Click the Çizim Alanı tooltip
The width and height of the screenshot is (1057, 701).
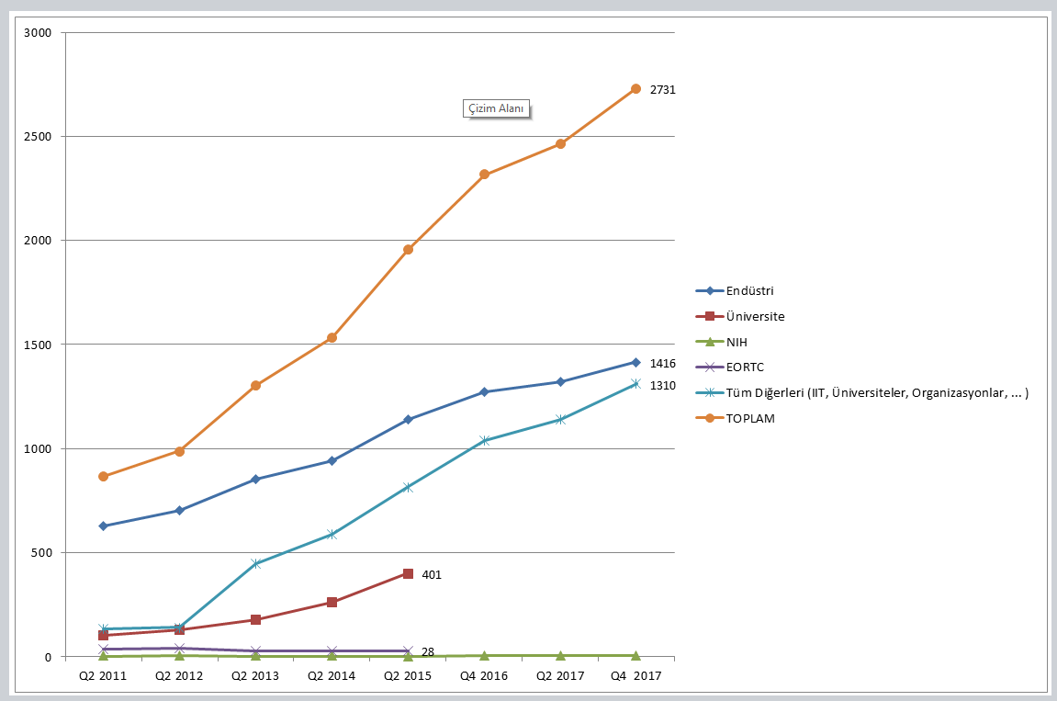point(497,108)
